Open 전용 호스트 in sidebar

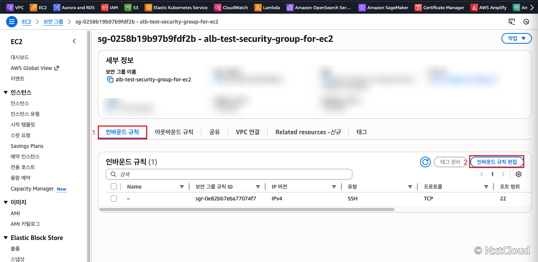(x=23, y=167)
